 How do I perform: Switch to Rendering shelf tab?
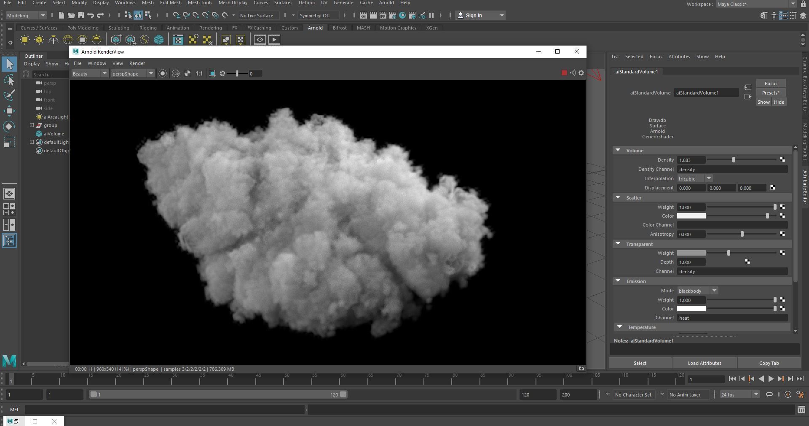point(210,28)
